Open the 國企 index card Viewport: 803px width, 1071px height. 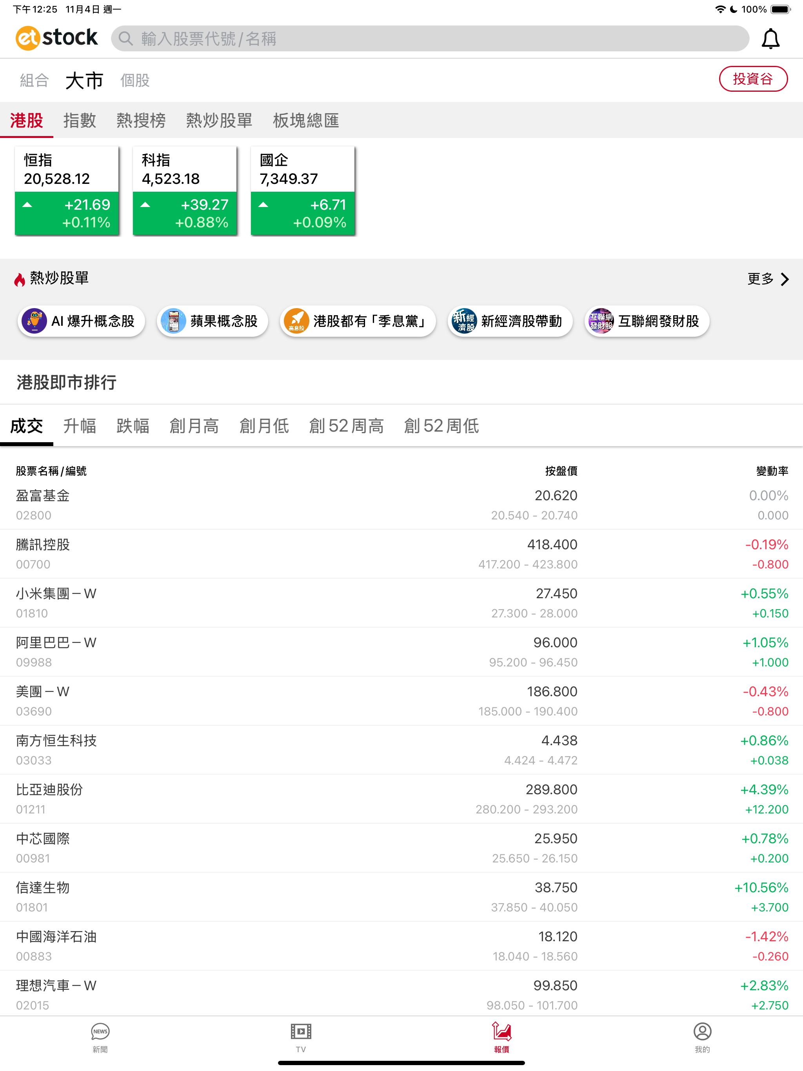(x=303, y=191)
